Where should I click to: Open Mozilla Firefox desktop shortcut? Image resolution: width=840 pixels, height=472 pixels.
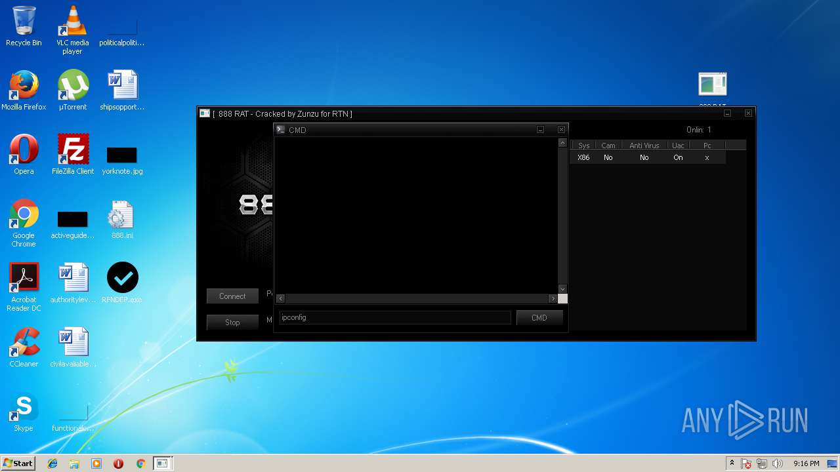[x=24, y=90]
